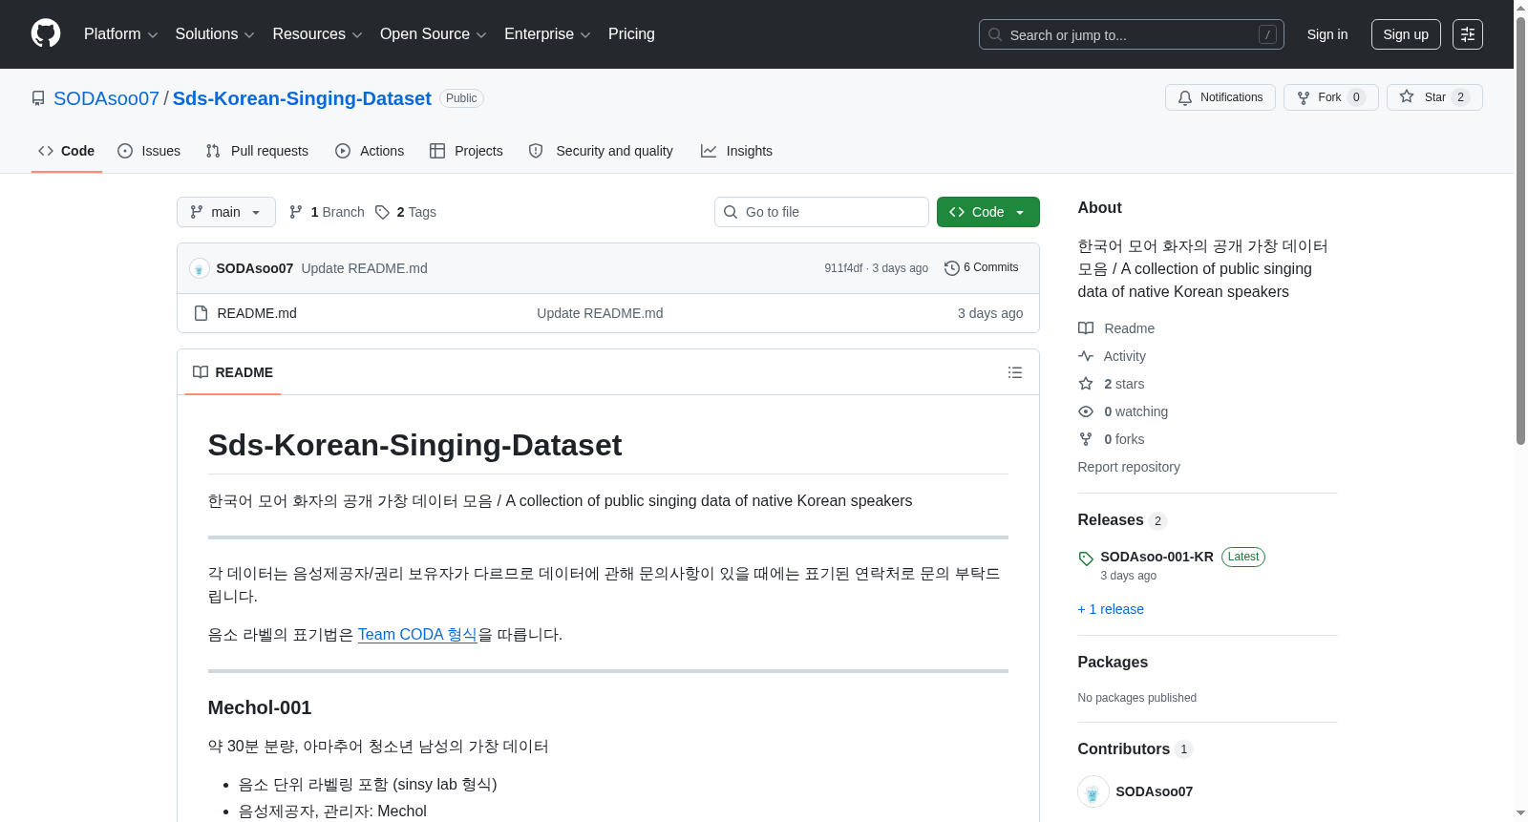
Task: Click the tag icon next to Tags
Action: click(x=382, y=212)
